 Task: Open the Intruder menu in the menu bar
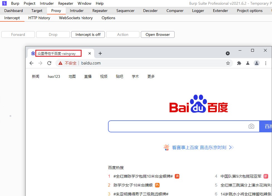point(47,3)
